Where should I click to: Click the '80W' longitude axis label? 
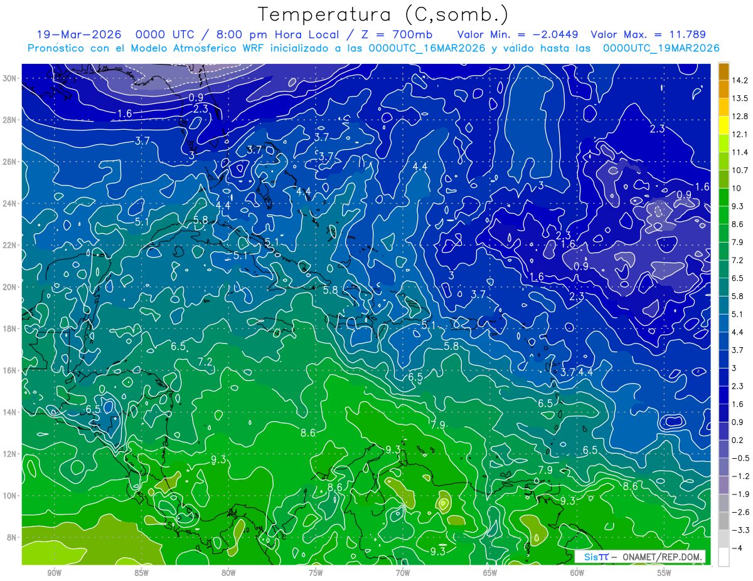228,573
